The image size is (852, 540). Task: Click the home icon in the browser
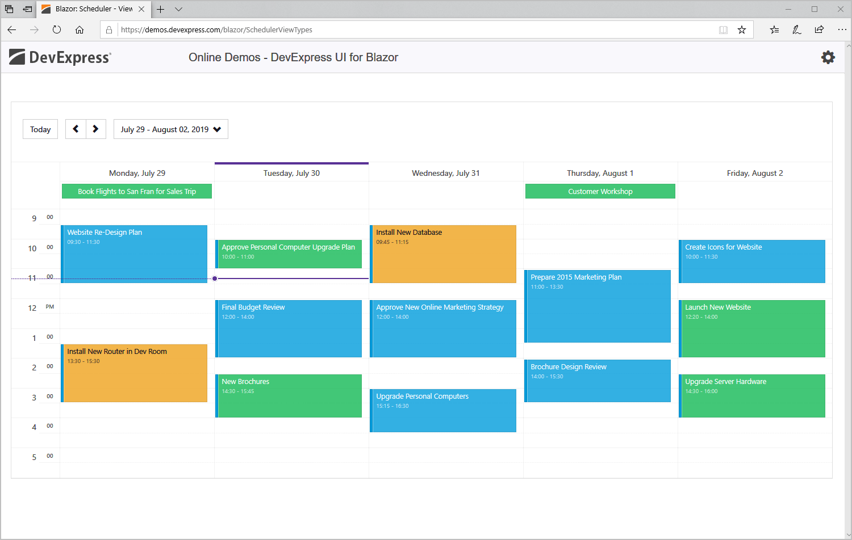(78, 29)
